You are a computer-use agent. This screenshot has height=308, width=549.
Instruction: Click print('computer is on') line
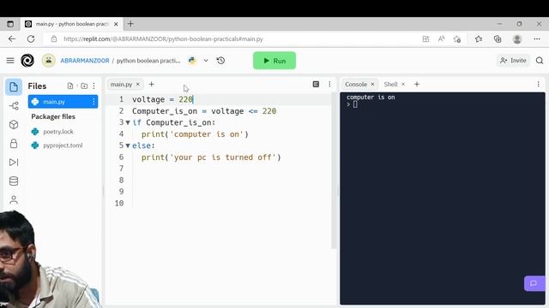(195, 134)
